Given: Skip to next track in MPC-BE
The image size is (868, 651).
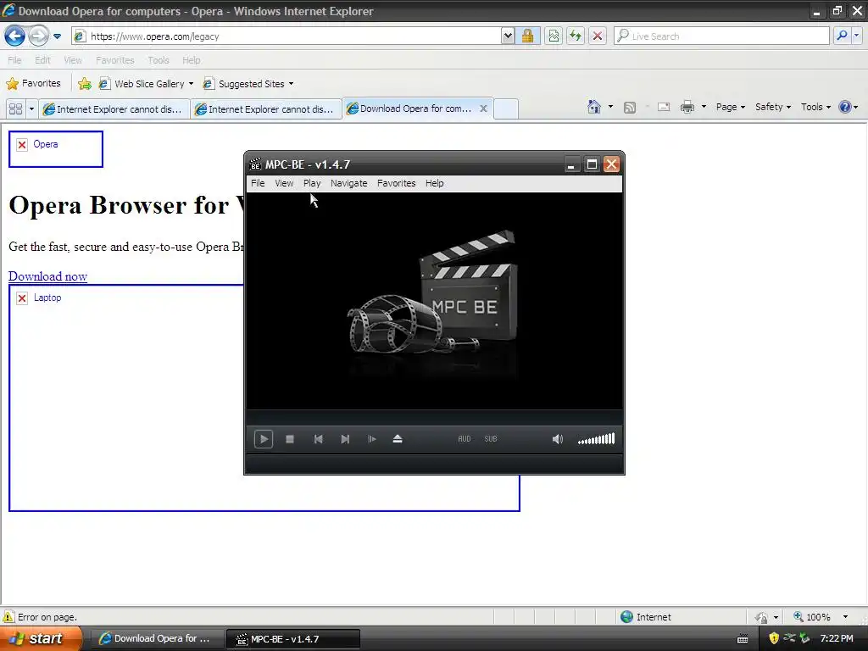Looking at the screenshot, I should (345, 439).
